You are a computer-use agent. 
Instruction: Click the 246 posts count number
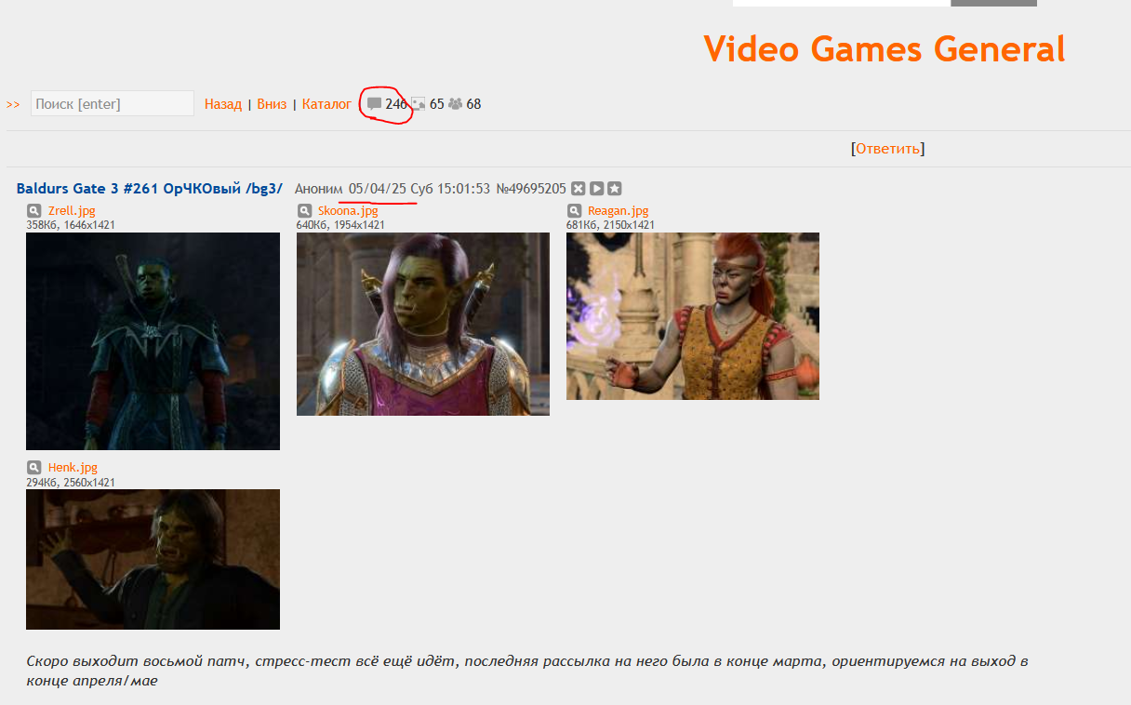396,104
